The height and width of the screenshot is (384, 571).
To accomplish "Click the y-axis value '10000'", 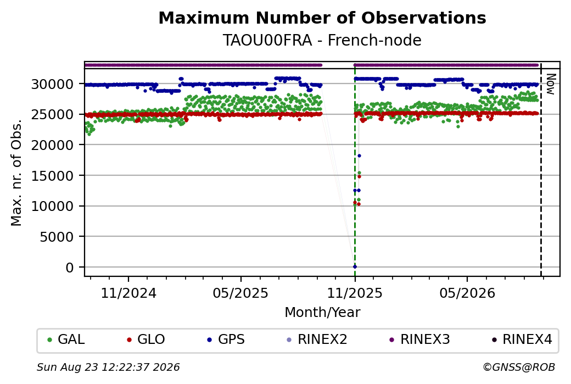I will pyautogui.click(x=53, y=206).
